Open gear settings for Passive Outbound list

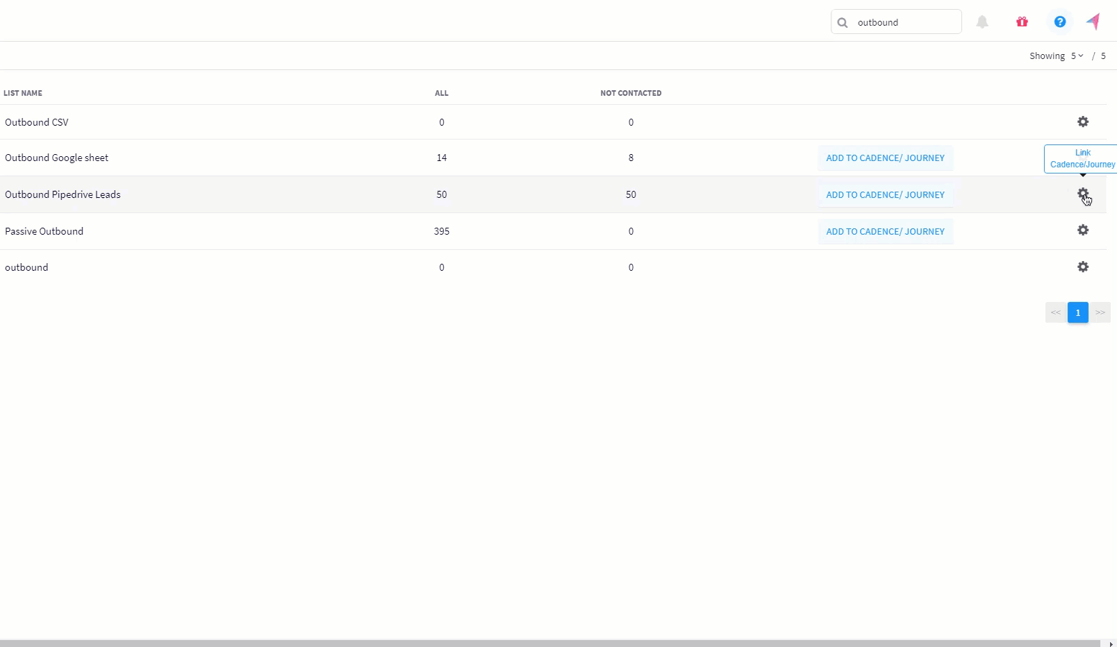1083,230
